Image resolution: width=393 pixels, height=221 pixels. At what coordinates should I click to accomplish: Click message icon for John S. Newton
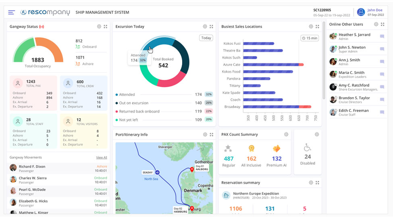click(x=382, y=49)
